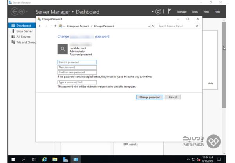Open the notifications flag

pyautogui.click(x=170, y=12)
